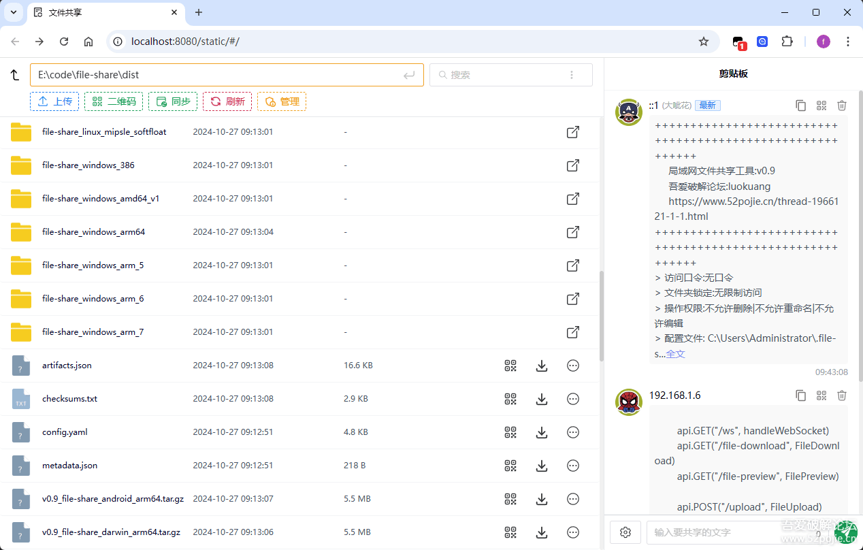863x550 pixels.
Task: Open file-share_windows_arm64 external link icon
Action: click(x=573, y=232)
